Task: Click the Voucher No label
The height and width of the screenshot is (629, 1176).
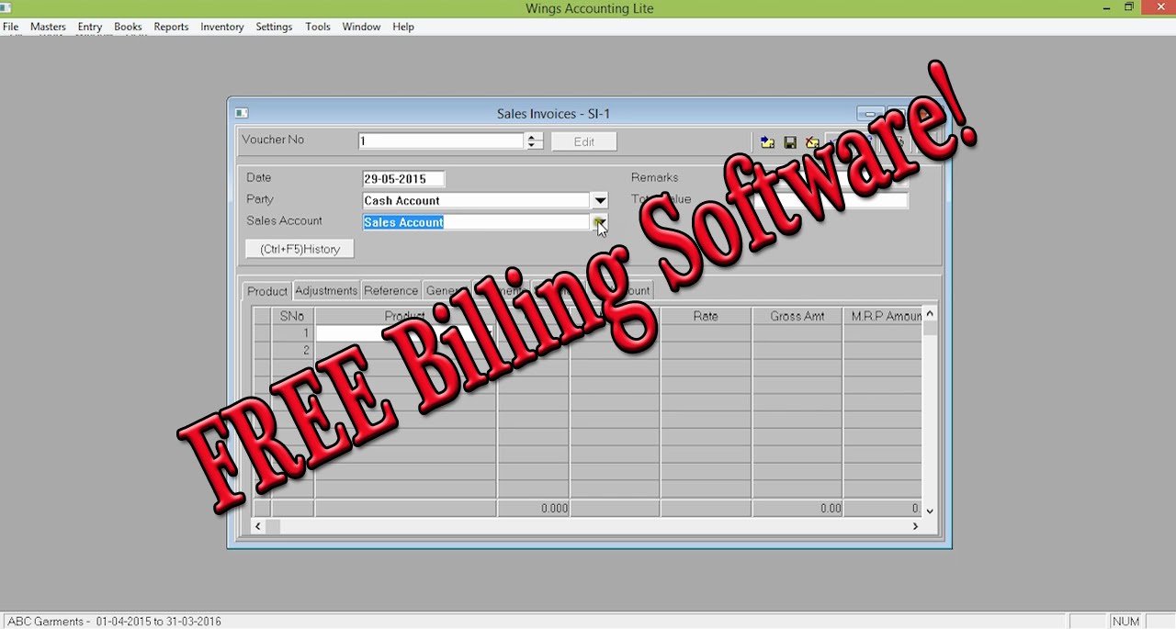Action: (273, 140)
